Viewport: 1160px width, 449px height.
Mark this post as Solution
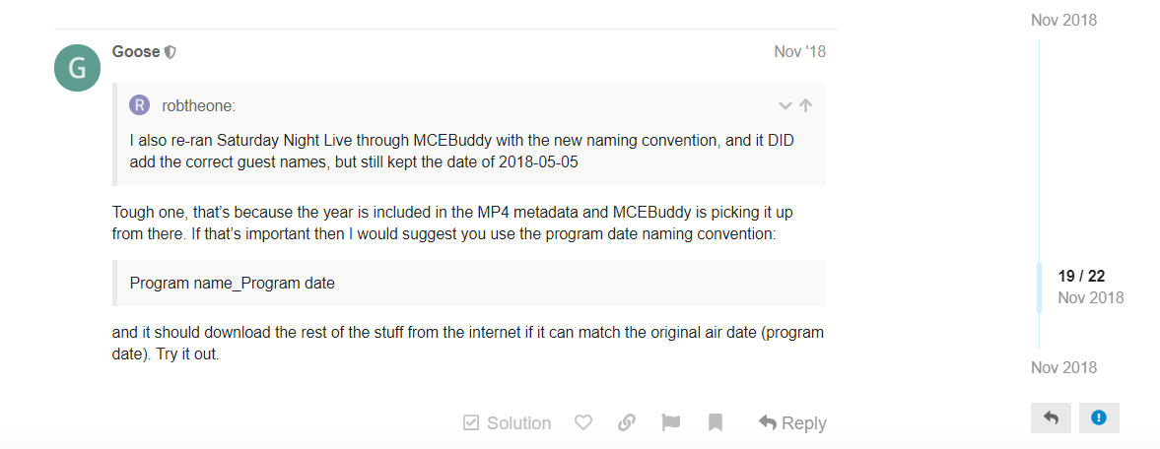pos(507,422)
